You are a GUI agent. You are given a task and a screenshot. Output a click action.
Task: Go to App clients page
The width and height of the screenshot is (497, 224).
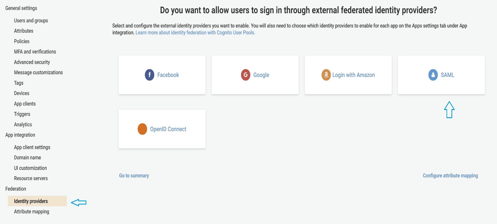point(25,104)
